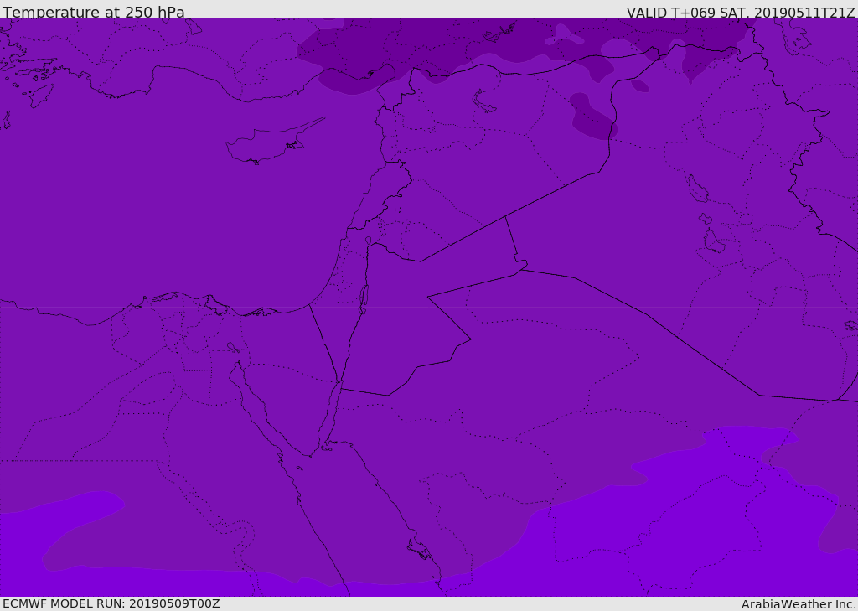Click the 'VALID T+069 SAT. 20190511T21Z' label

[x=741, y=12]
